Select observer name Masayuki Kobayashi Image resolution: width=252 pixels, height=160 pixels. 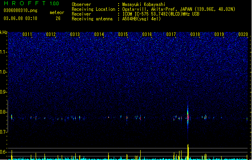pyautogui.click(x=144, y=4)
